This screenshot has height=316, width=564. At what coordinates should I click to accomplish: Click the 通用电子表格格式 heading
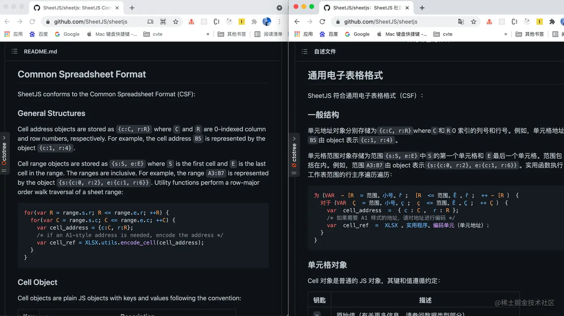[x=345, y=75]
